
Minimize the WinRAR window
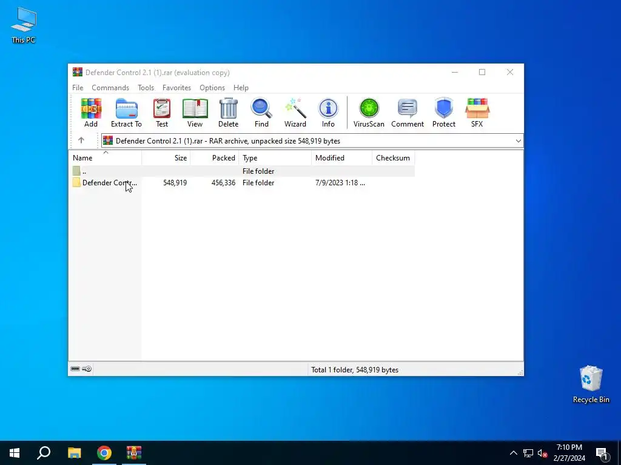455,73
